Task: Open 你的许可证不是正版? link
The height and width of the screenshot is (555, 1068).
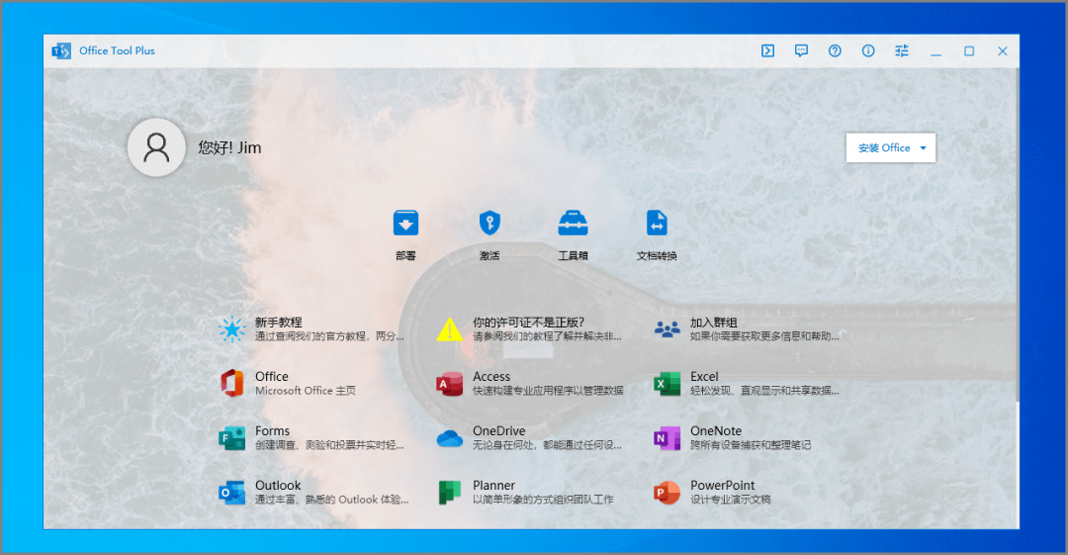Action: (x=528, y=323)
